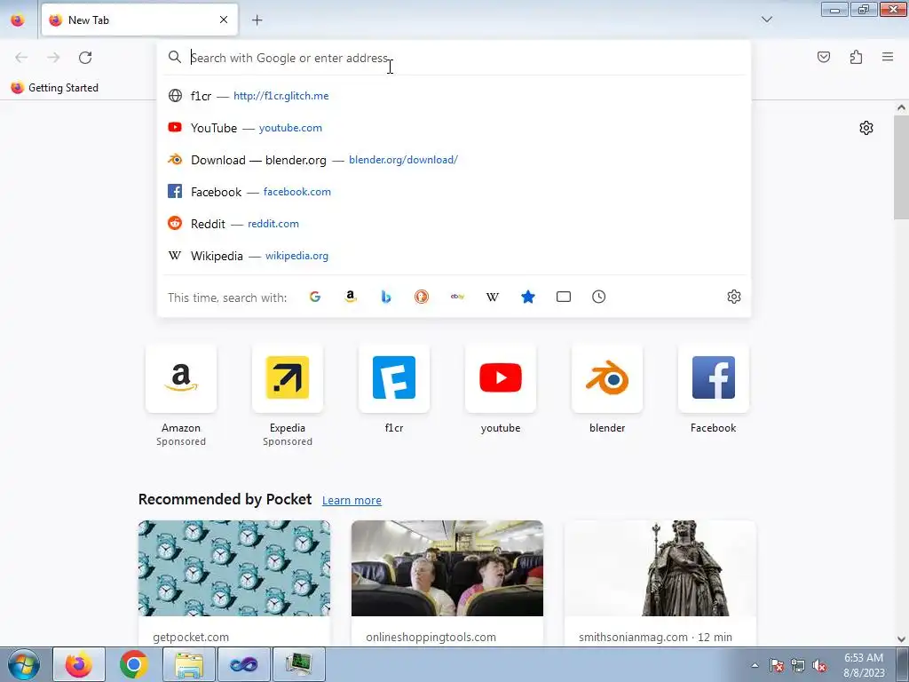Click the page vertical scrollbar thumb
This screenshot has width=909, height=682.
pos(901,168)
